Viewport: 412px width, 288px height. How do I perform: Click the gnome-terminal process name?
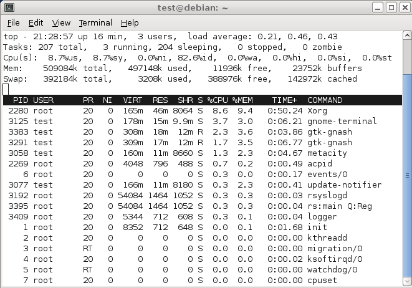342,122
